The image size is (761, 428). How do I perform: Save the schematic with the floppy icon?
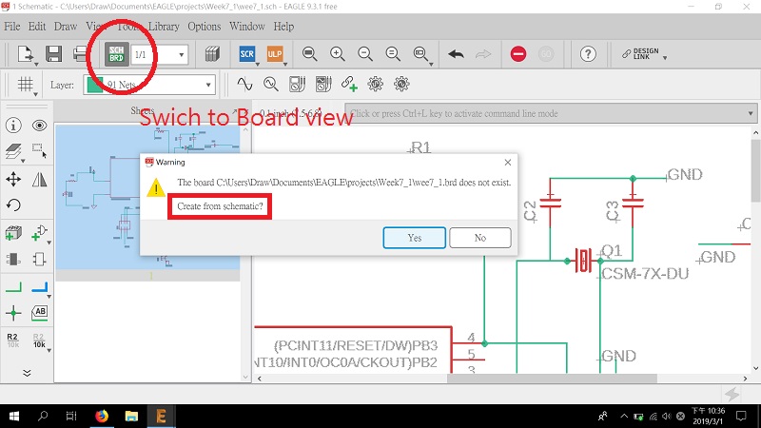(53, 54)
